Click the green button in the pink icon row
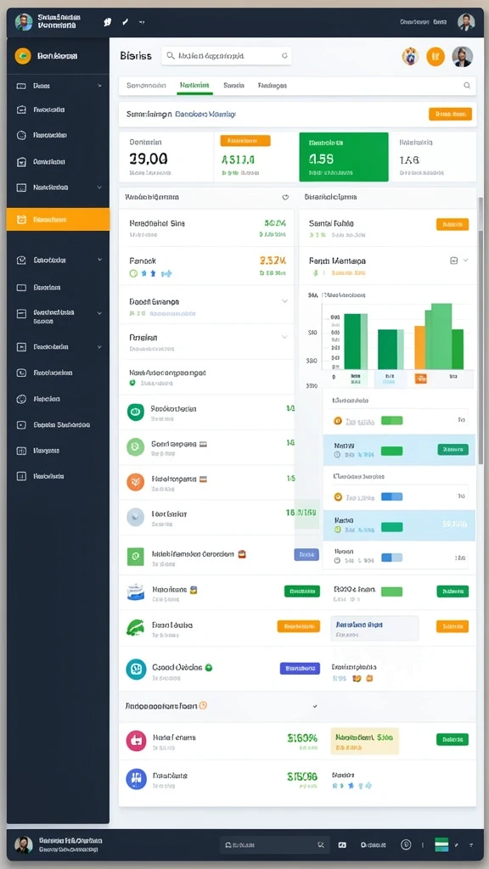489x869 pixels. pyautogui.click(x=452, y=739)
